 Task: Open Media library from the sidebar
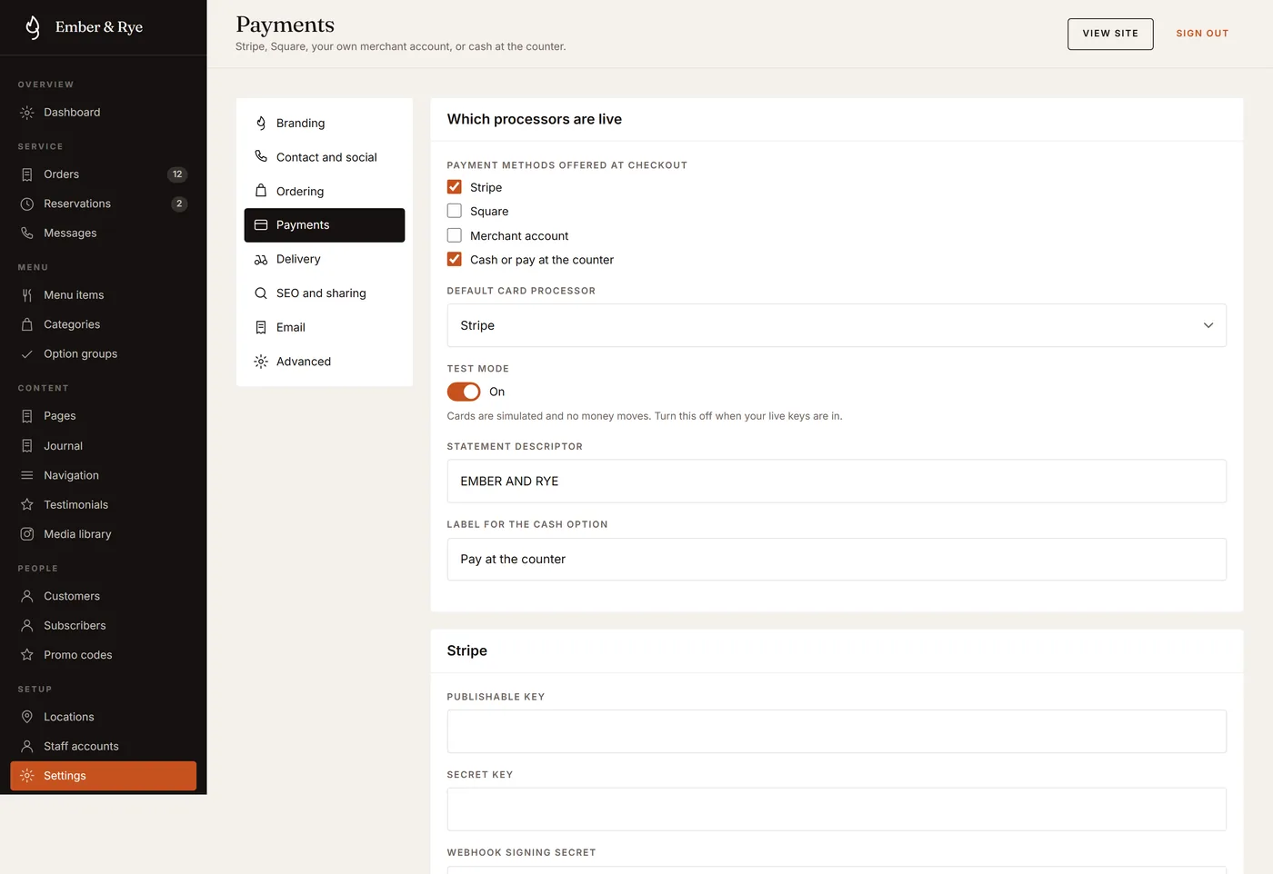(x=104, y=534)
